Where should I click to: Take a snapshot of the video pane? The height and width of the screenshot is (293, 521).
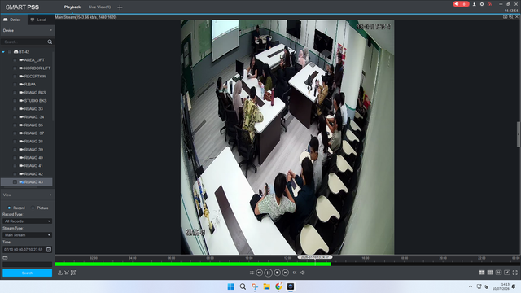point(505,16)
